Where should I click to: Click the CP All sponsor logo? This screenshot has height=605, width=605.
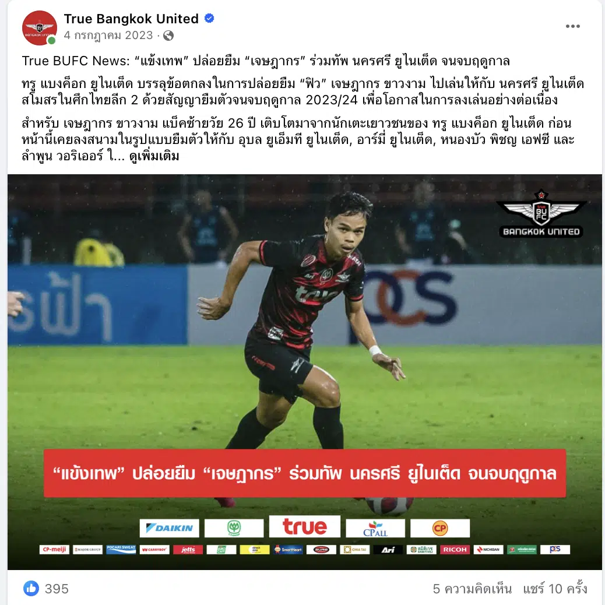point(375,528)
